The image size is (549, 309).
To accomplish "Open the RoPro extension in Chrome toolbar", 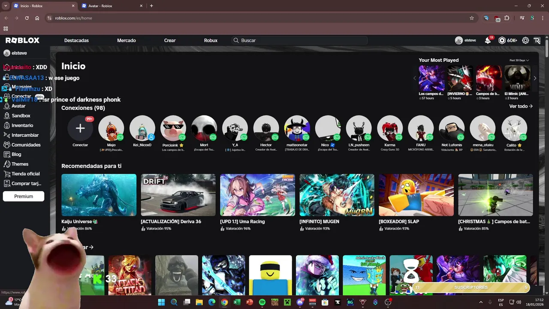I will 486,18.
